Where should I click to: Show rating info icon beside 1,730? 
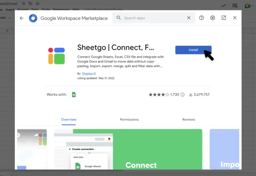pyautogui.click(x=182, y=94)
